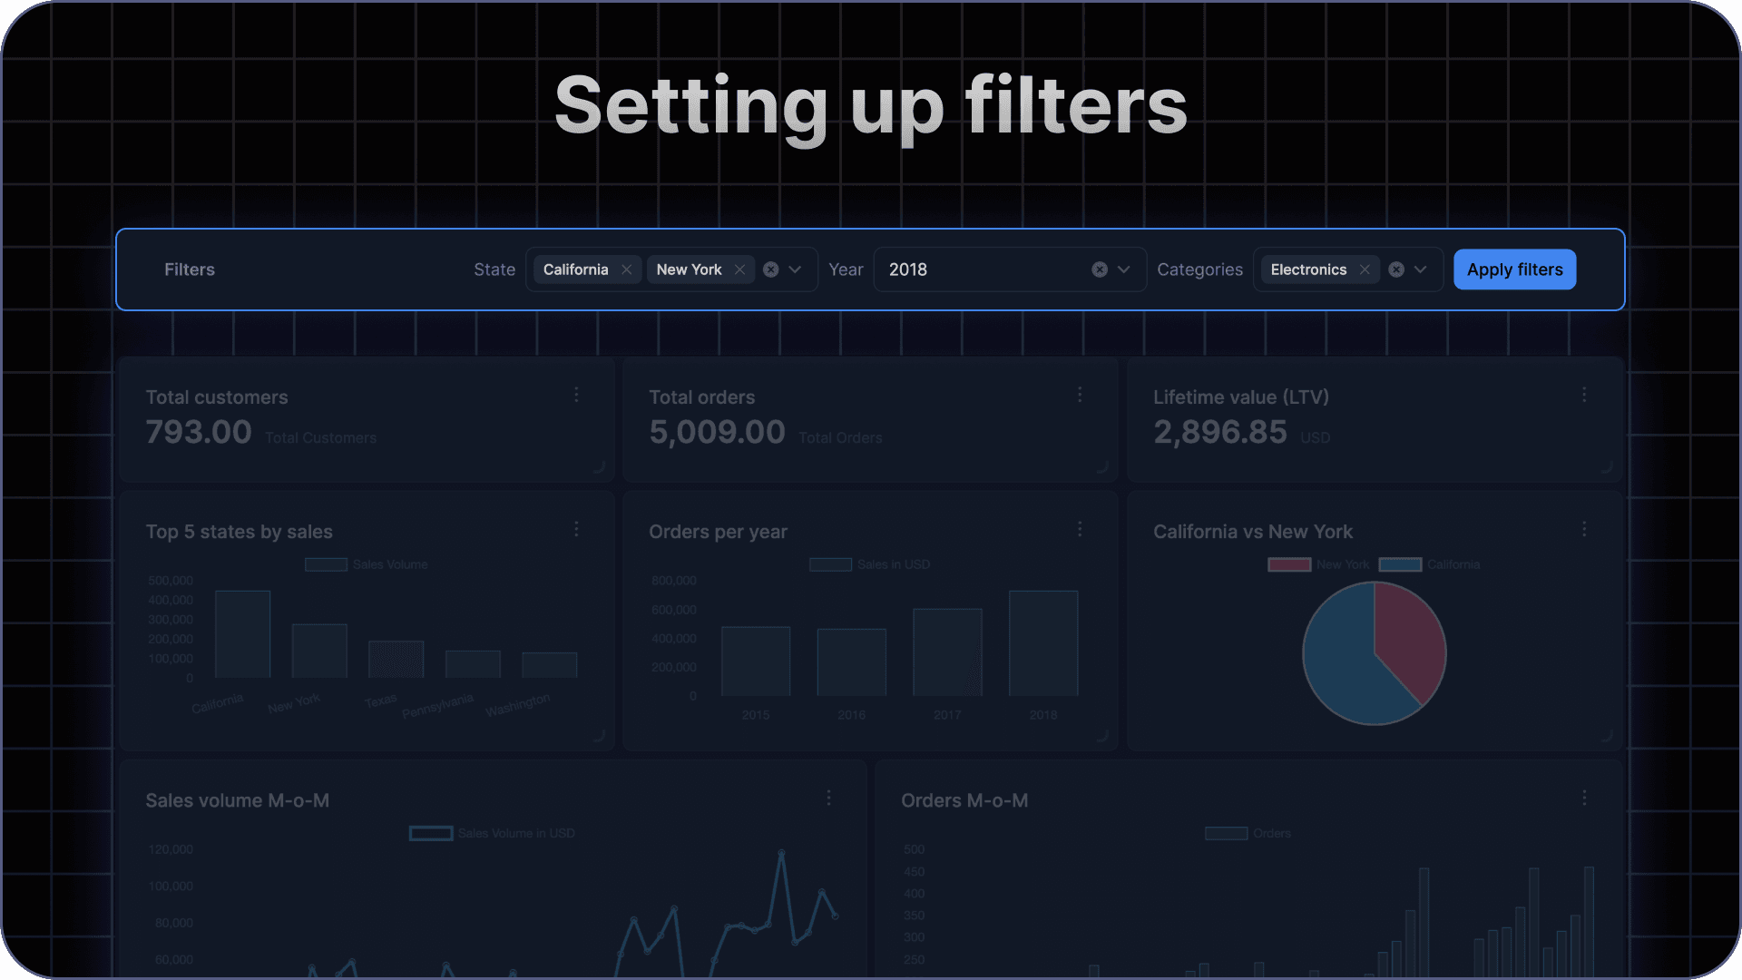The image size is (1742, 980).
Task: Clear all selected State values
Action: tap(770, 269)
